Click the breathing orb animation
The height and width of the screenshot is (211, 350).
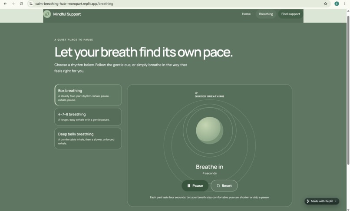click(209, 130)
